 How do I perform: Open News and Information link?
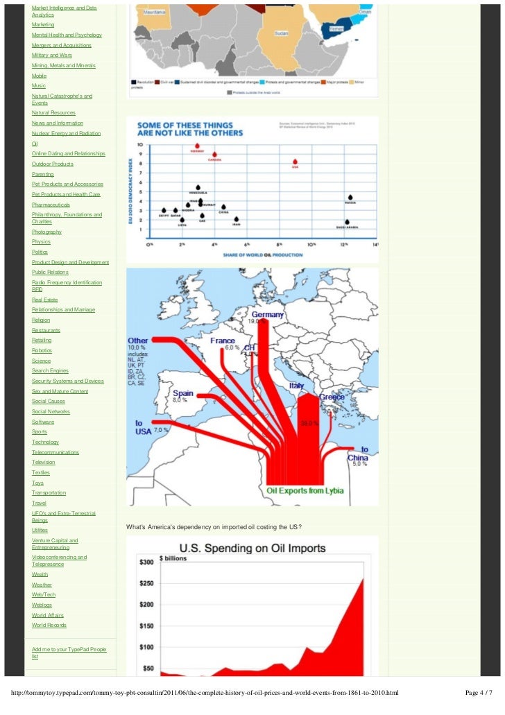click(x=58, y=123)
